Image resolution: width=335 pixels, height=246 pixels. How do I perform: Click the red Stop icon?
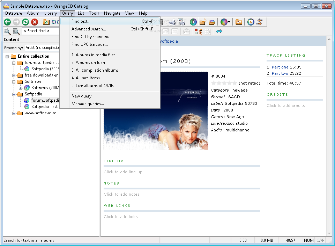[x=35, y=22]
